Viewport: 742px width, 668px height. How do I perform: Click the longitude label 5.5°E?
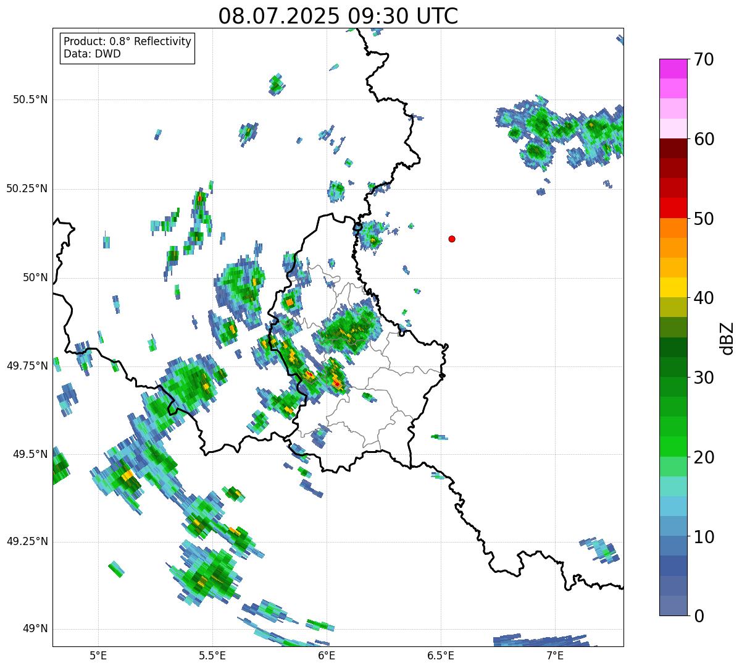coord(212,655)
